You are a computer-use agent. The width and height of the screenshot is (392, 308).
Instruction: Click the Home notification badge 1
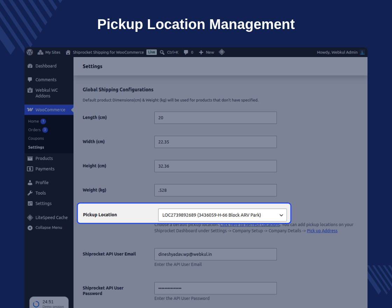43,121
